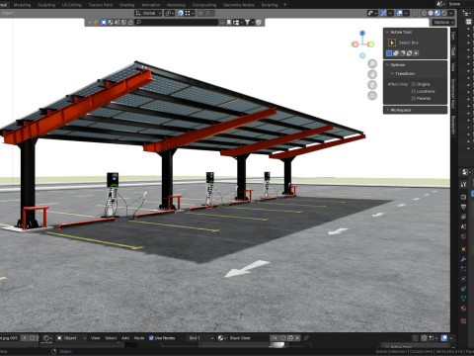Open the Screencast Keys sidebar tab

coord(453,94)
